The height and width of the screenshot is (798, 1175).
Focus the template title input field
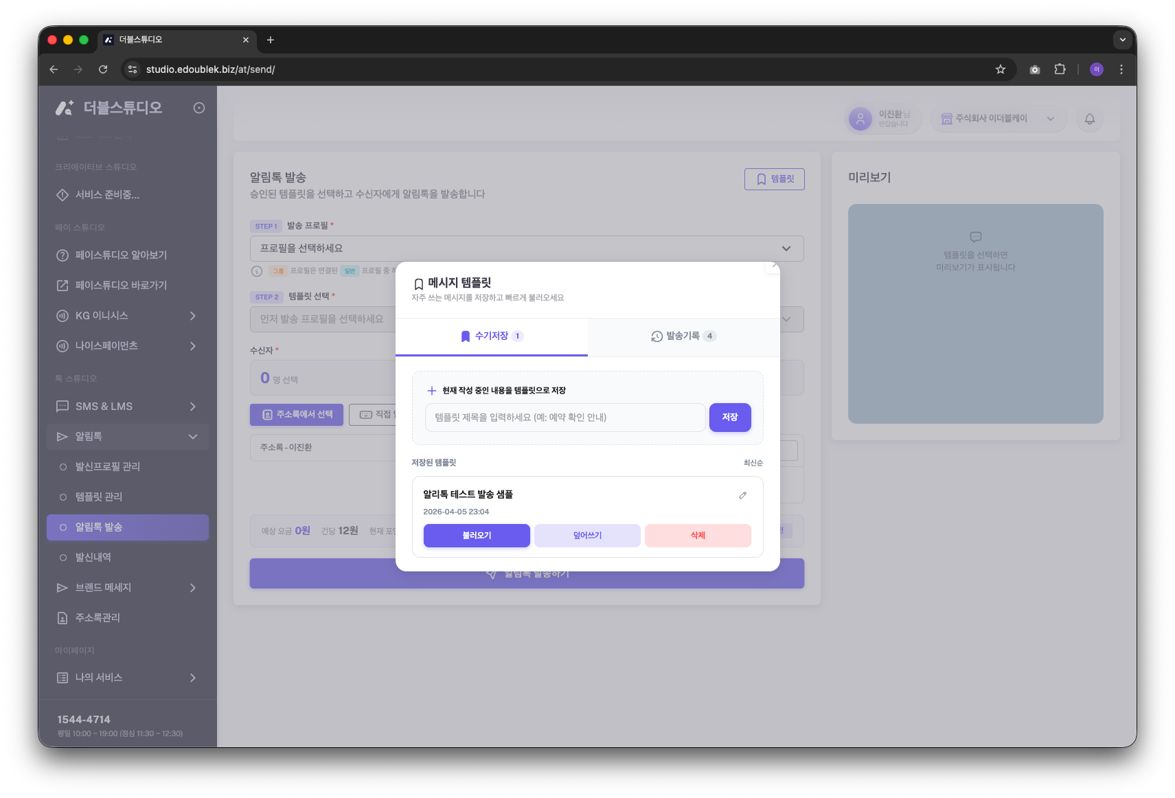(x=565, y=418)
